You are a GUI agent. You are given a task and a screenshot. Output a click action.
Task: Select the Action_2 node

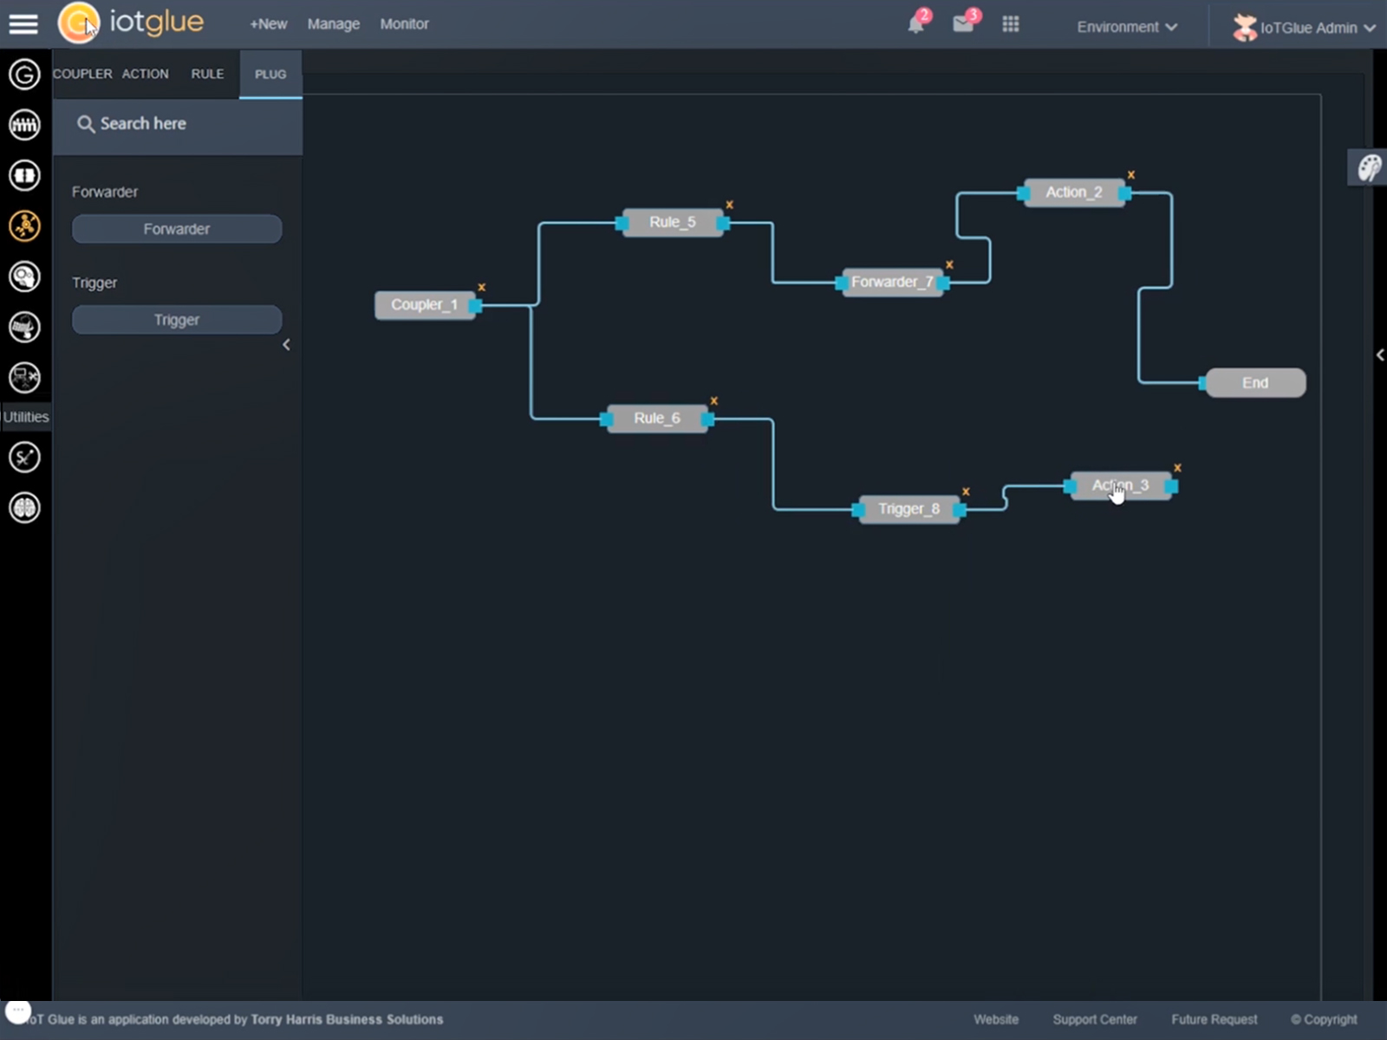pos(1074,192)
